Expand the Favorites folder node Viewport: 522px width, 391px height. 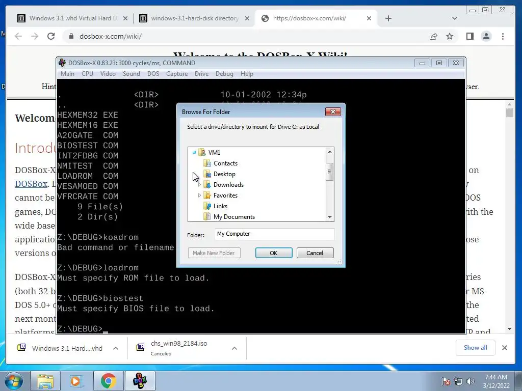tap(199, 195)
